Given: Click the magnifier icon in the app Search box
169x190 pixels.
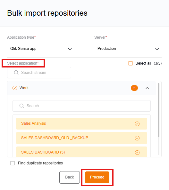Looking at the screenshot, I should coord(21,106).
